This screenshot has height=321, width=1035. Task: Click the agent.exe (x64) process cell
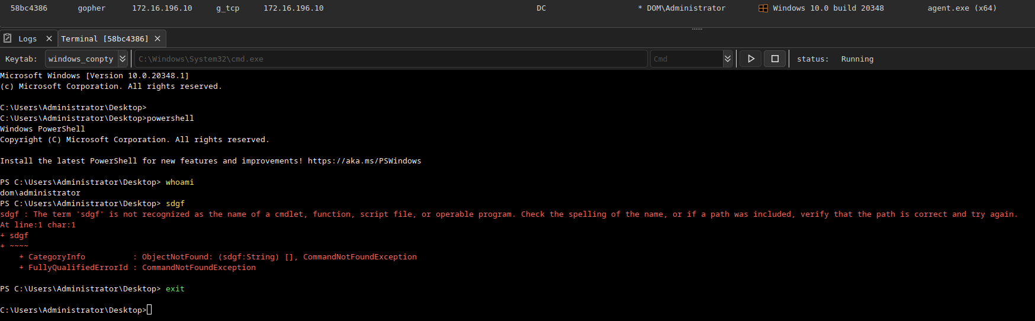point(962,8)
